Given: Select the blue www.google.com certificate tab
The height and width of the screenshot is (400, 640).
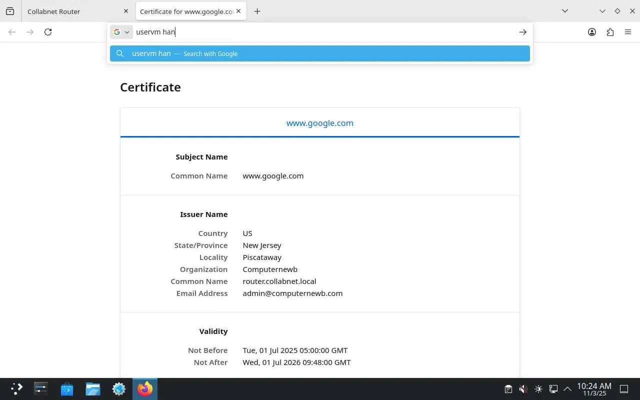Looking at the screenshot, I should (x=320, y=123).
